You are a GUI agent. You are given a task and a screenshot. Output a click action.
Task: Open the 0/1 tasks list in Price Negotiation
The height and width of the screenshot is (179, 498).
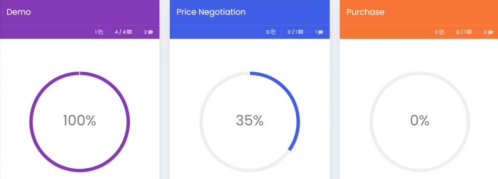[x=295, y=32]
